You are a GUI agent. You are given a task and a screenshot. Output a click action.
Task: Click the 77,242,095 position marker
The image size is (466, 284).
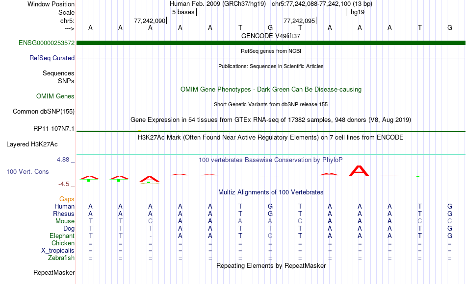tap(299, 21)
